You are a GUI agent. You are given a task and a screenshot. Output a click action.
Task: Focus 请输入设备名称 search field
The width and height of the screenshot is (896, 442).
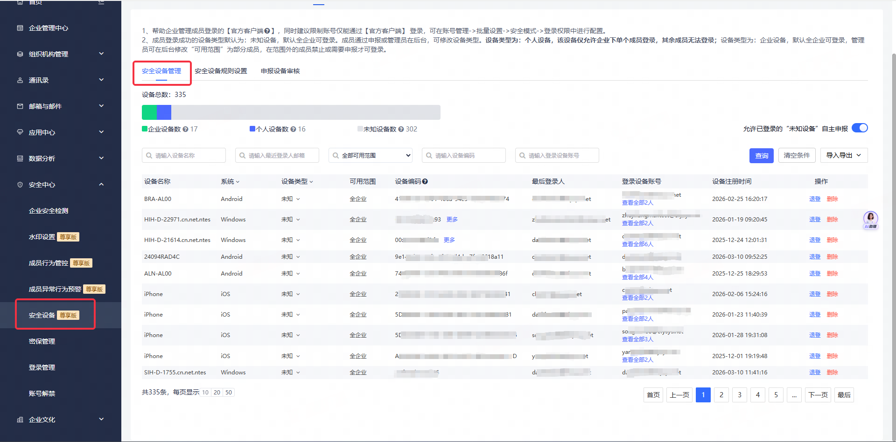click(x=184, y=155)
